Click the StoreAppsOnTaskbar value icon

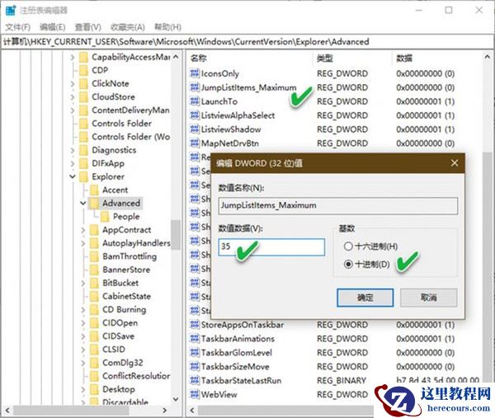pos(195,325)
